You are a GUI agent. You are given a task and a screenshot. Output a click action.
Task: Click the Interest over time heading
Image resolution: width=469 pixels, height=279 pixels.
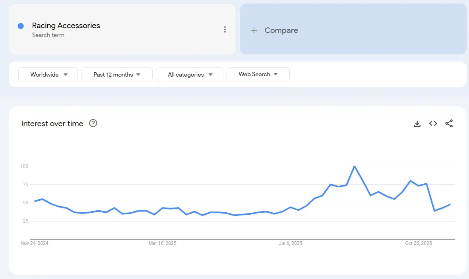(x=52, y=123)
